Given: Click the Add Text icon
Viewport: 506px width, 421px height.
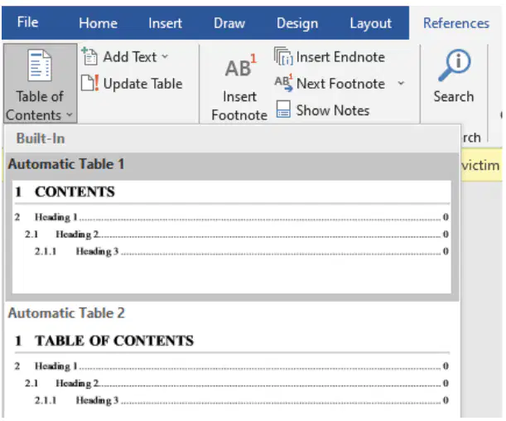Looking at the screenshot, I should (89, 56).
